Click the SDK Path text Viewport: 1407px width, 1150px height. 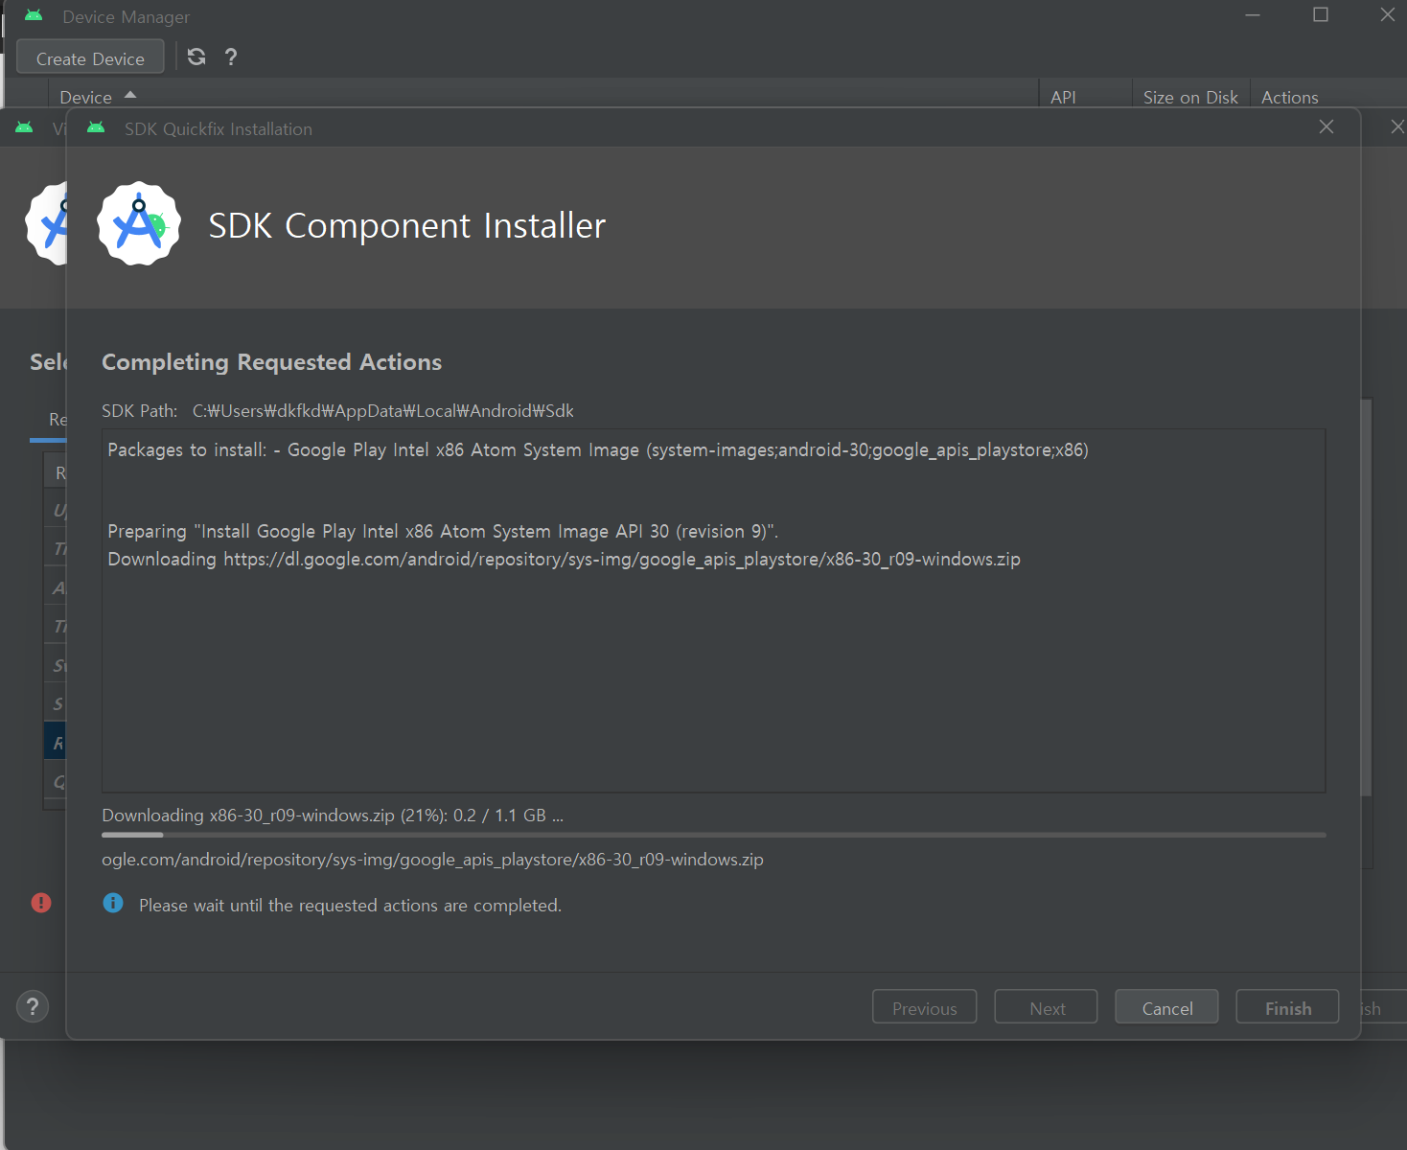337,411
